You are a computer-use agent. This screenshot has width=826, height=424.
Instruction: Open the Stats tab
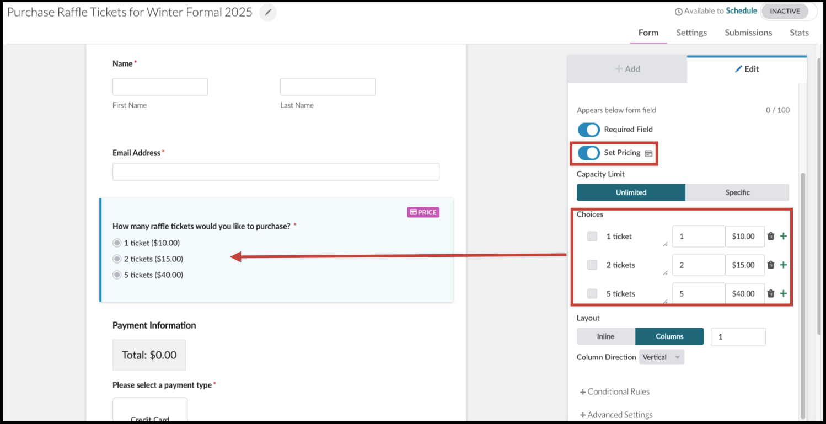[x=799, y=33]
